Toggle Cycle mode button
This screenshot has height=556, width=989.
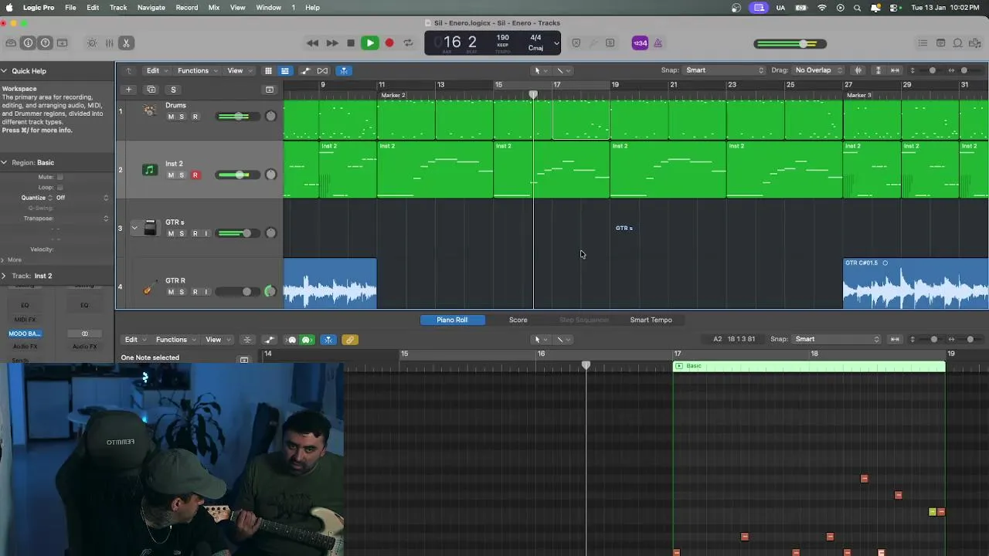click(x=408, y=43)
